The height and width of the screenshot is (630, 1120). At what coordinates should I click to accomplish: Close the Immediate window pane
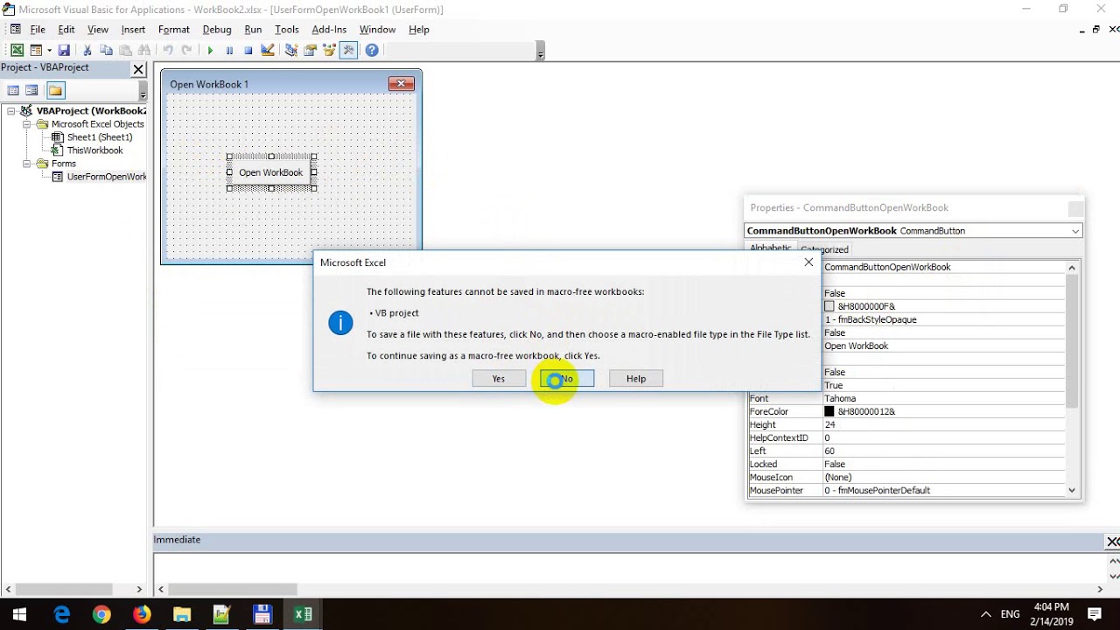click(1112, 542)
